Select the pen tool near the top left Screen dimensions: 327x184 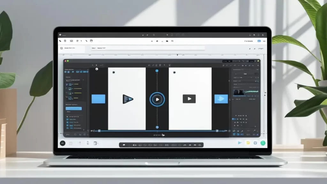point(60,41)
